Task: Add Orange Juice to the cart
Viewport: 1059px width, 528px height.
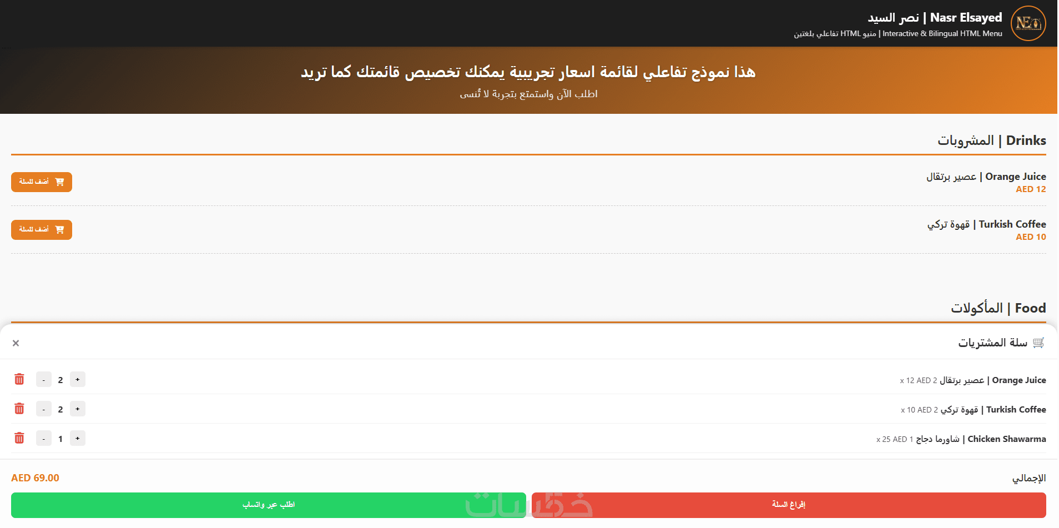Action: pyautogui.click(x=42, y=182)
